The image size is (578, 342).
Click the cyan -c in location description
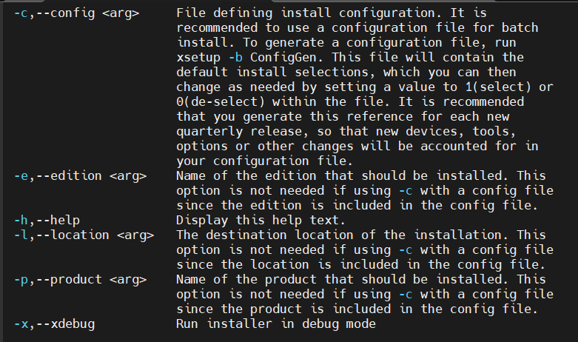(406, 250)
